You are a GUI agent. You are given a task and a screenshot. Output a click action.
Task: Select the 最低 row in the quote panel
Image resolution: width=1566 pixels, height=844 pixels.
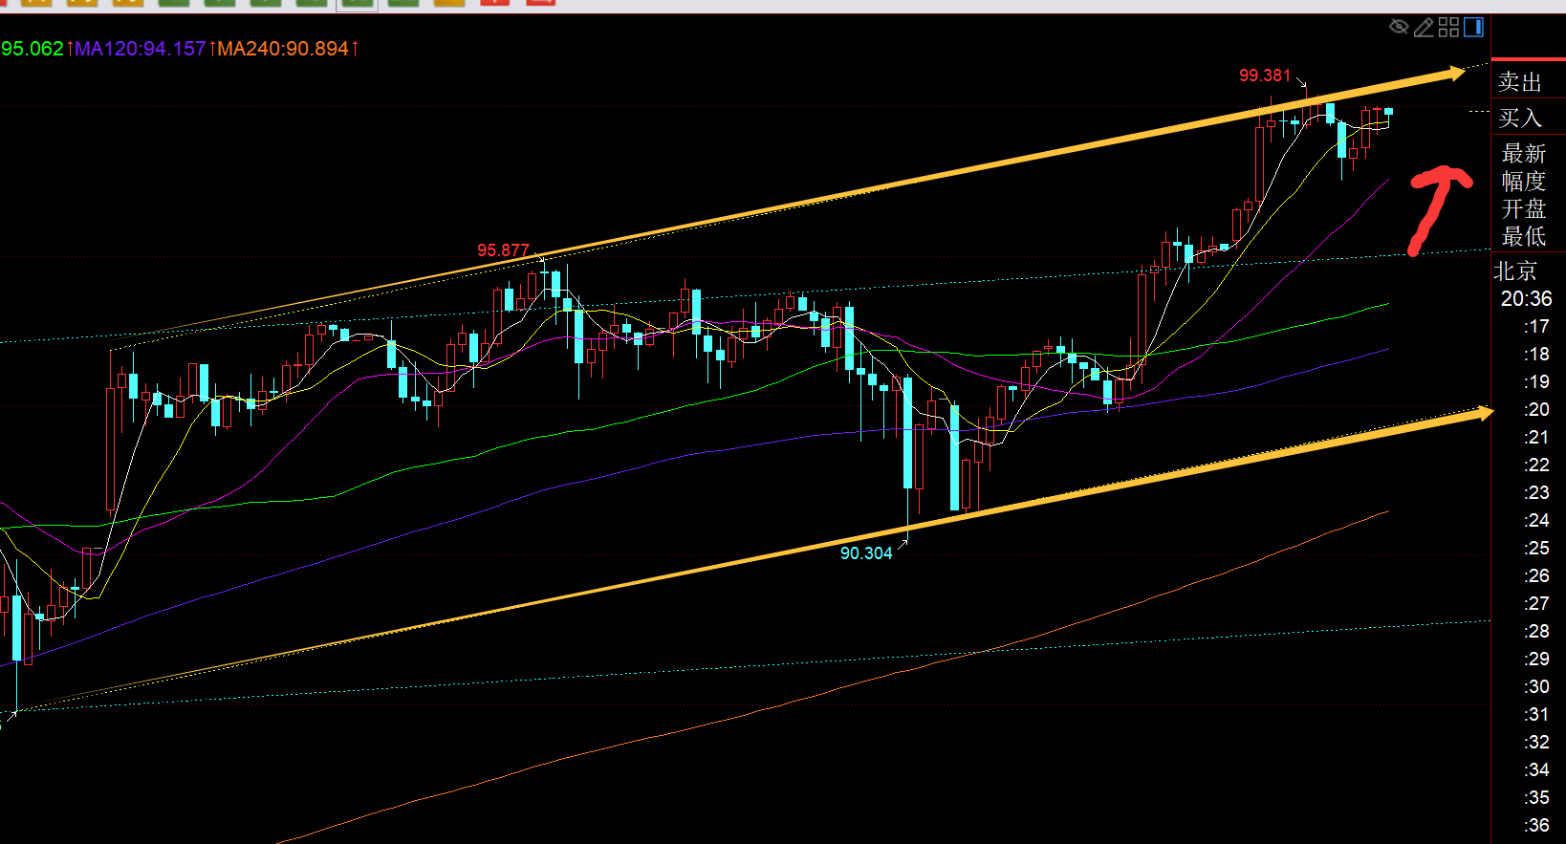click(1523, 236)
